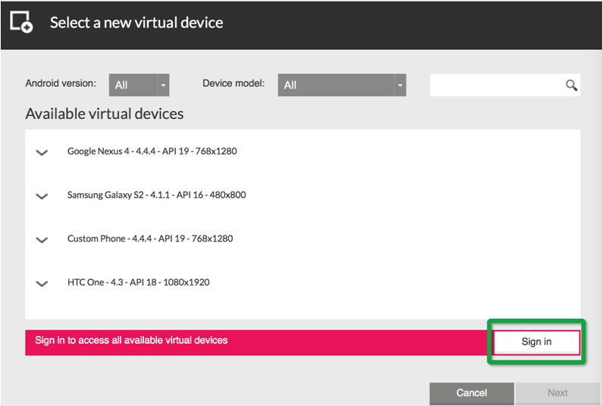Expand the HTC One chevron

tap(42, 283)
